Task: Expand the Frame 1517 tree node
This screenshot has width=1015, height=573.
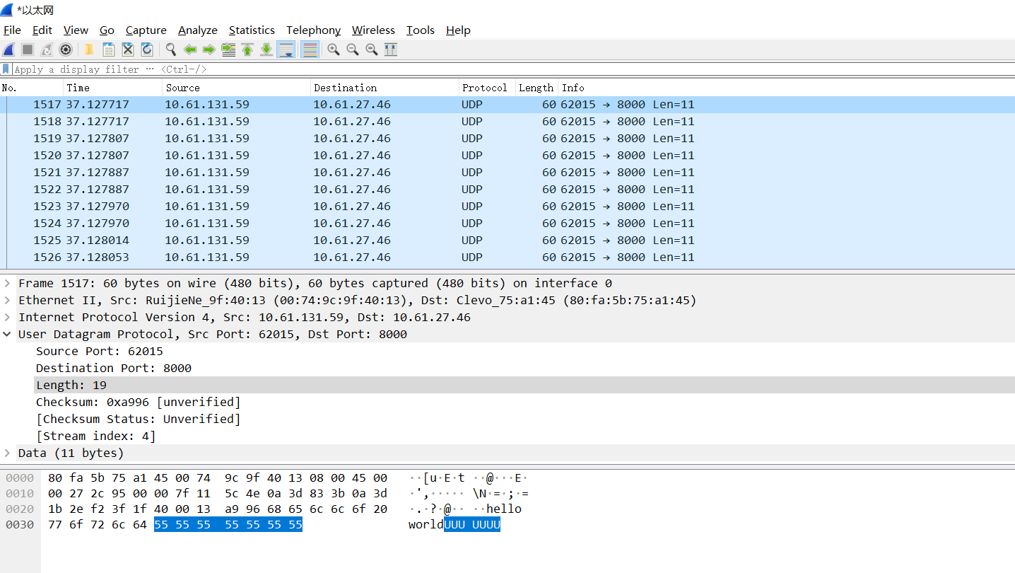Action: click(7, 283)
